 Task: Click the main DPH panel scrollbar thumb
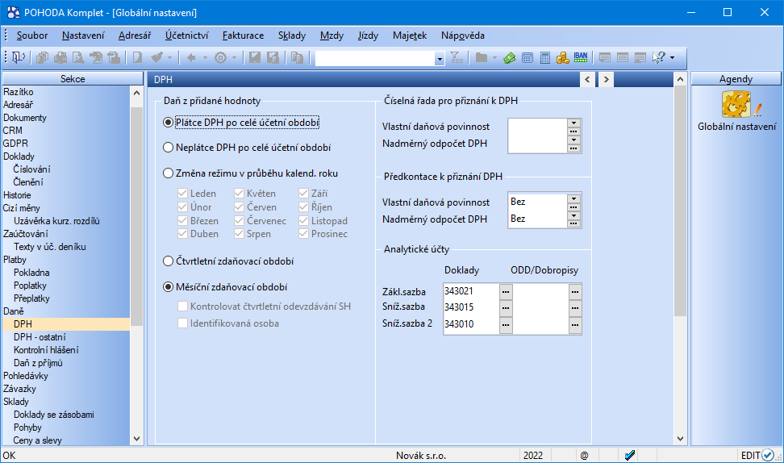[x=680, y=201]
